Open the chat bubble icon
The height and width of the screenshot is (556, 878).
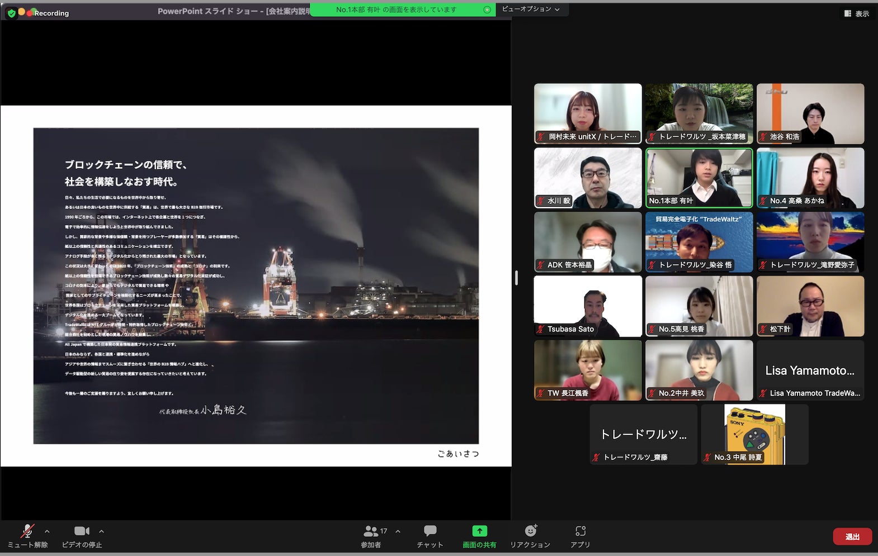pos(430,531)
